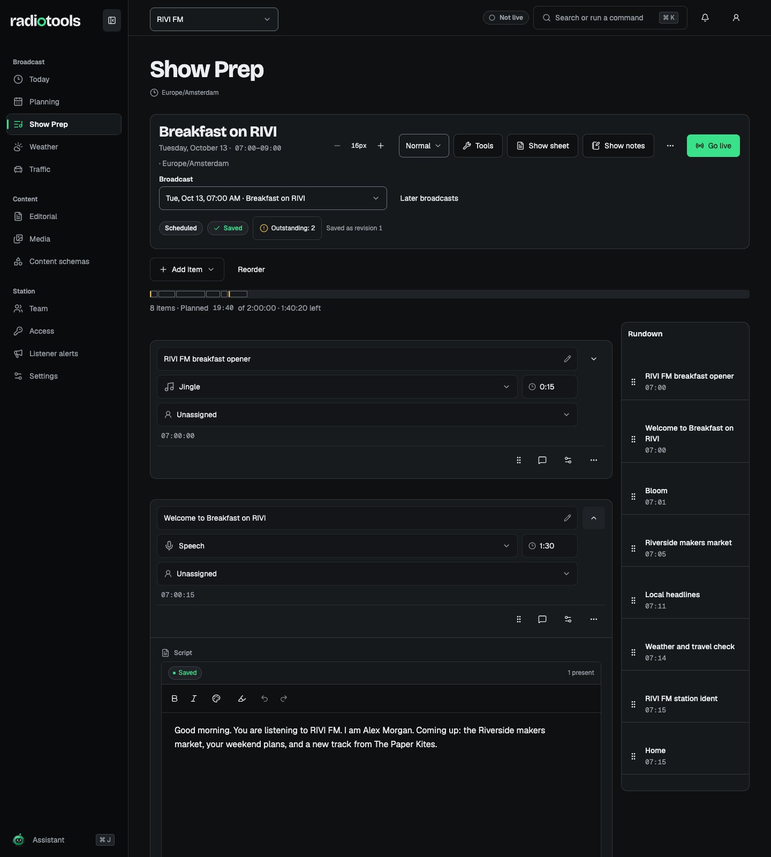
Task: Open the RIVI FM station dropdown
Action: [x=214, y=19]
